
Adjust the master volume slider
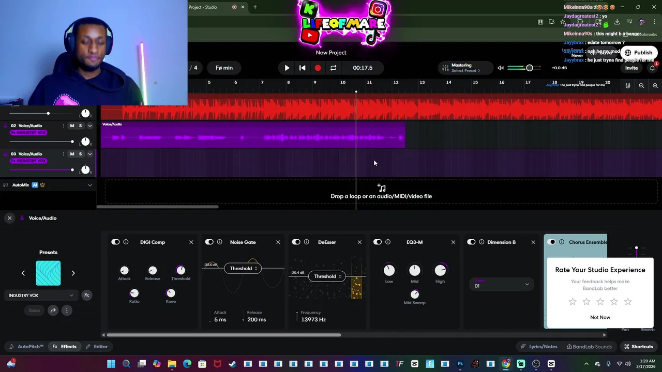(x=523, y=68)
